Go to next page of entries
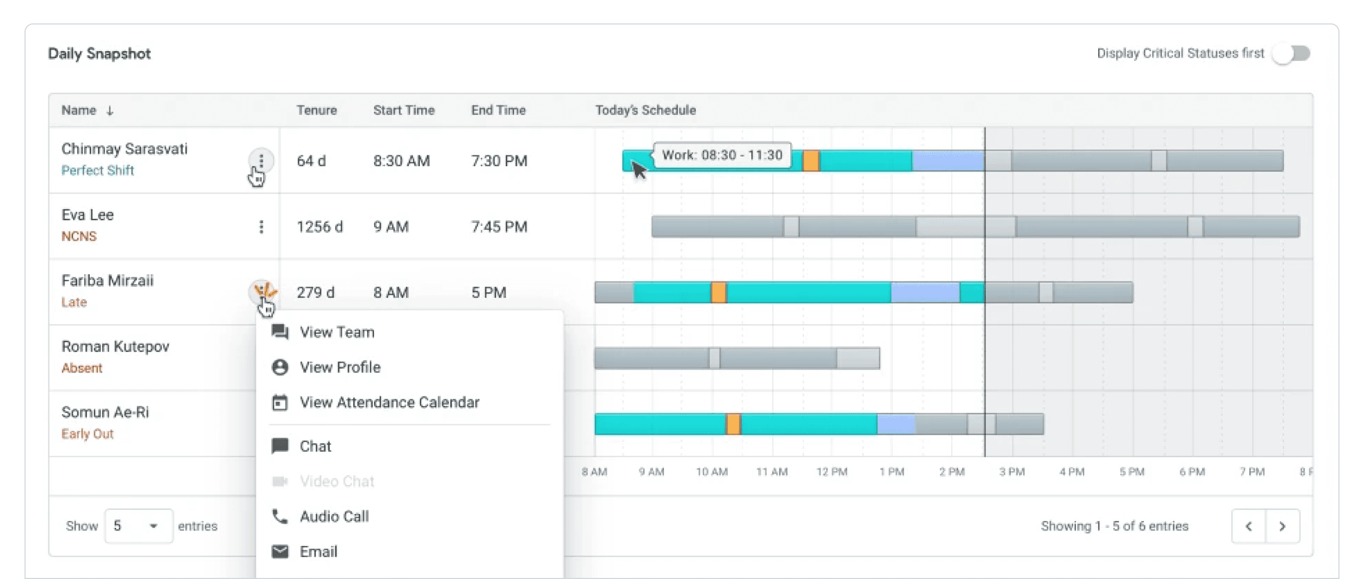 point(1282,526)
